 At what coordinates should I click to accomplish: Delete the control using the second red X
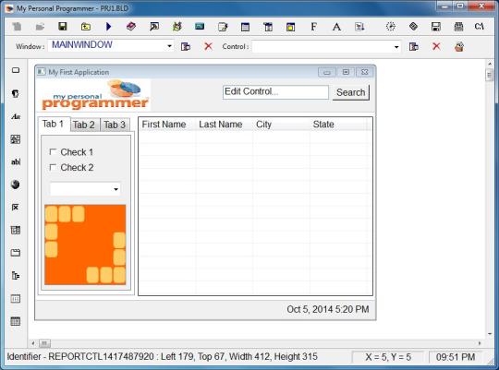tap(436, 47)
